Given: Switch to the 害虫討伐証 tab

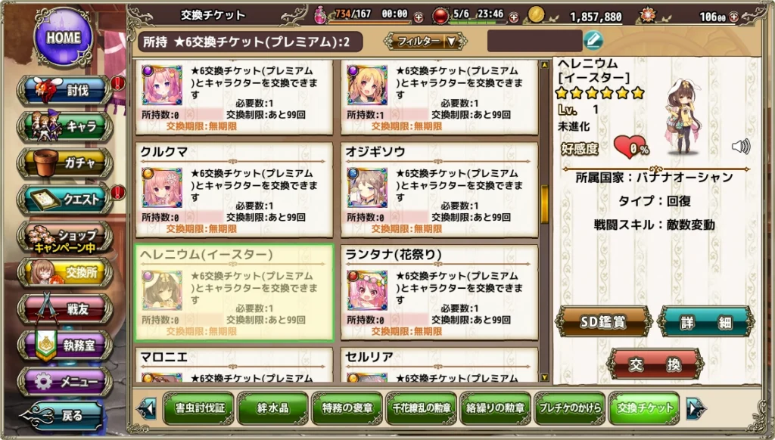Looking at the screenshot, I should coord(199,408).
